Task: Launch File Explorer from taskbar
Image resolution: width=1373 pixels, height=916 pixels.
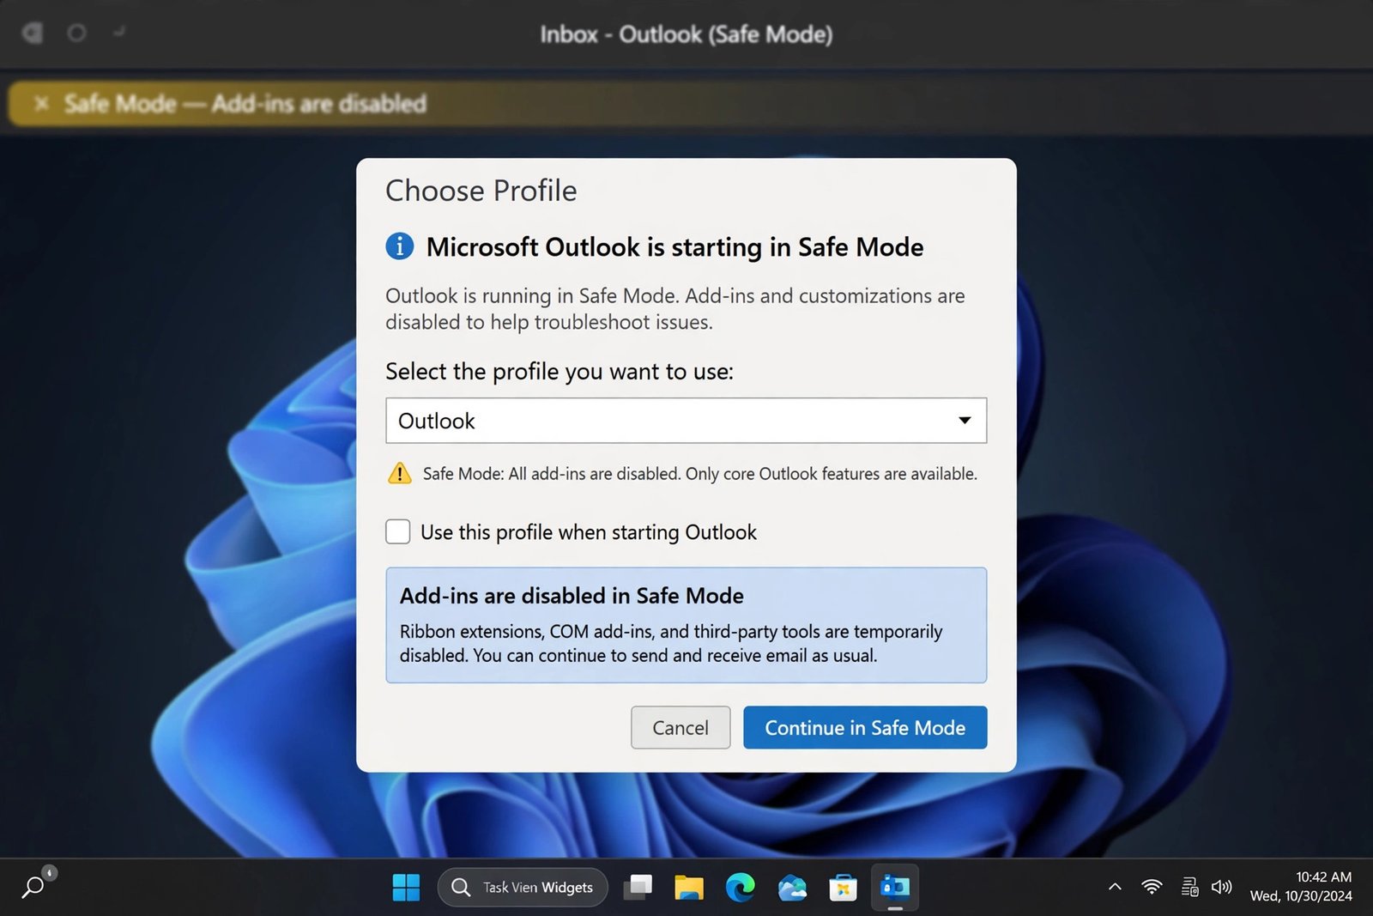Action: pos(688,887)
